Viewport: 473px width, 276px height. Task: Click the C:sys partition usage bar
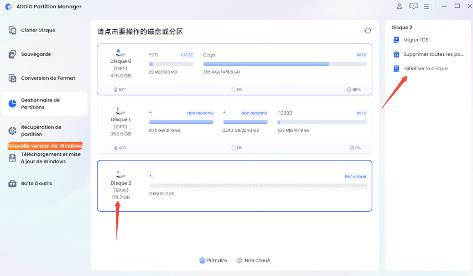click(x=284, y=64)
